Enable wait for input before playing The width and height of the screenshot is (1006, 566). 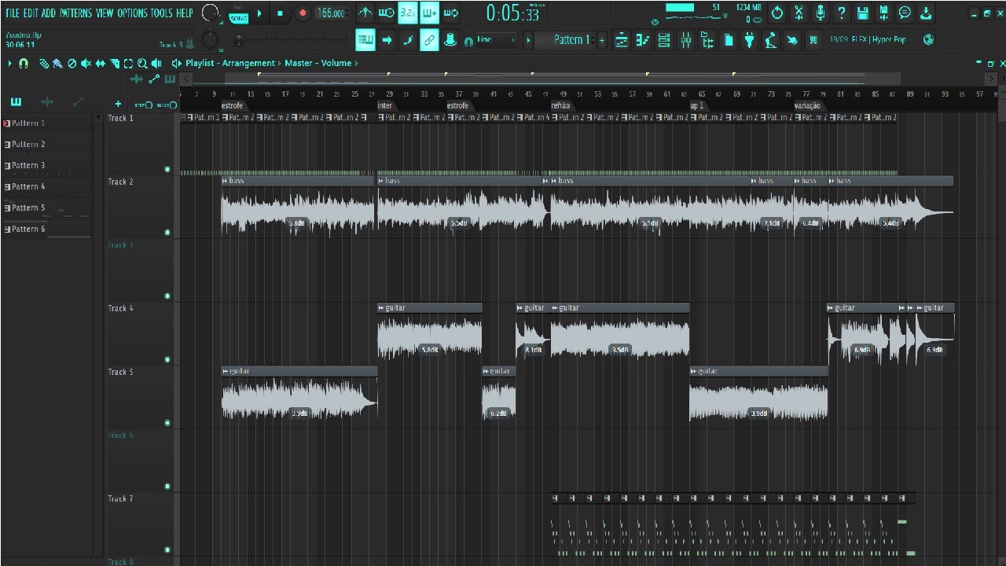click(387, 13)
